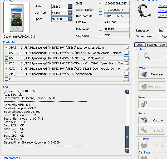
Task: Click the log scroll up arrow
Action: pyautogui.click(x=127, y=92)
